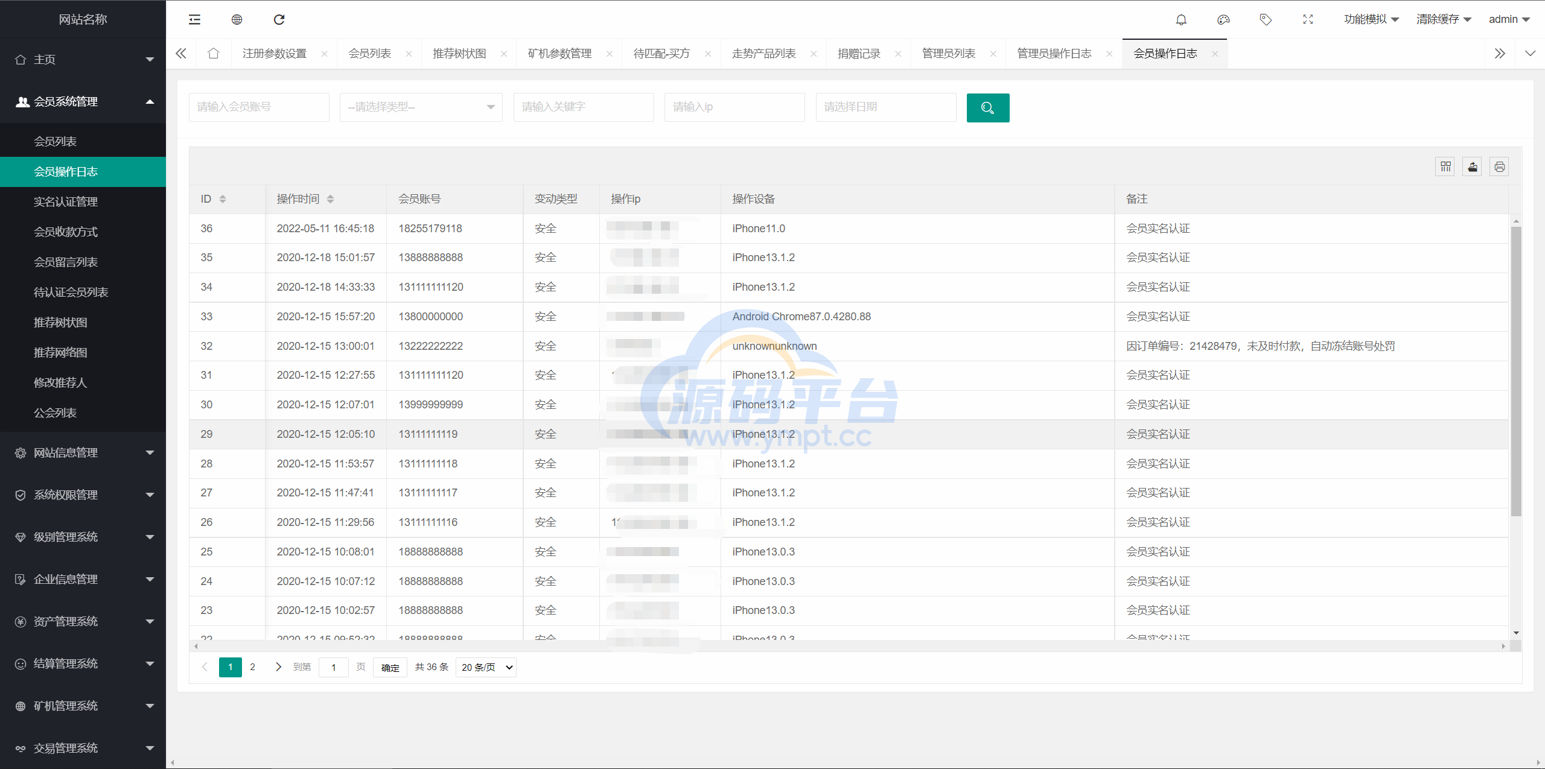Open the tab options dropdown chevron
The image size is (1545, 769).
click(x=1530, y=54)
